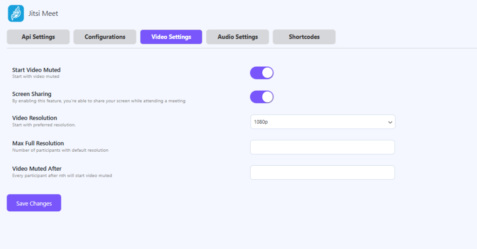
Task: Open the Api Settings tab
Action: pyautogui.click(x=38, y=37)
